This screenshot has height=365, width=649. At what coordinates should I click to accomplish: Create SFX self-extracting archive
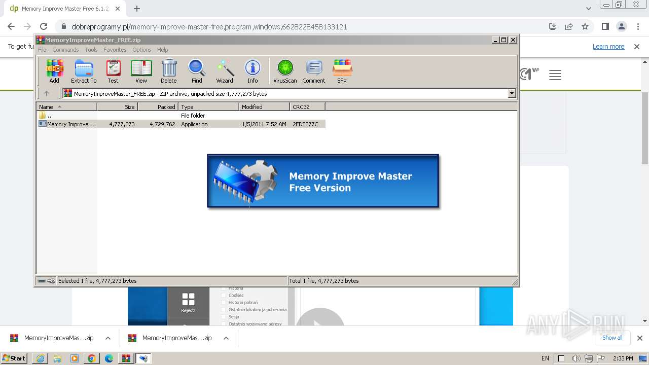[x=342, y=71]
